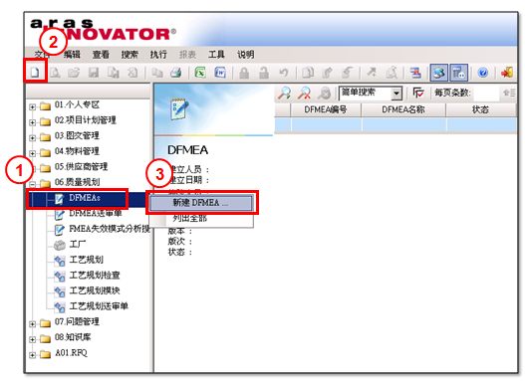Expand the 07.问题管理 folder node

click(32, 324)
